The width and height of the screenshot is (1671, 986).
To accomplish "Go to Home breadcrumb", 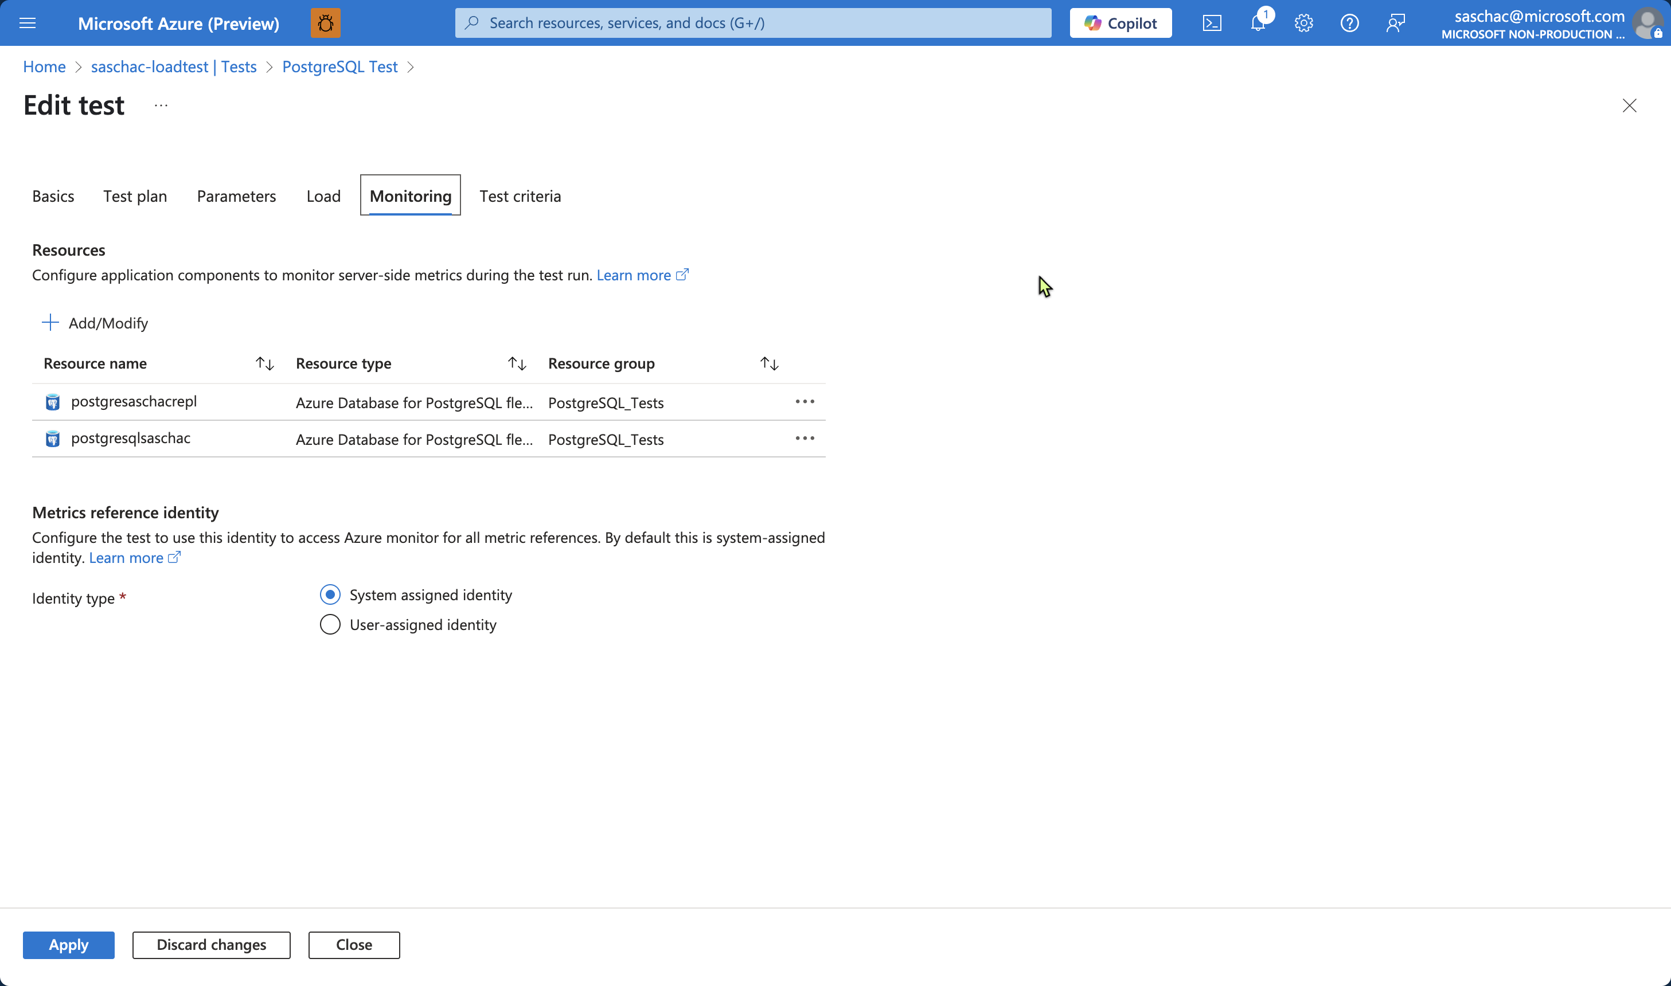I will 45,67.
